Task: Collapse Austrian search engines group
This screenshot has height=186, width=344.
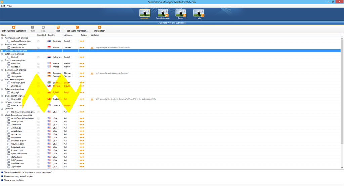Action: pos(2,44)
